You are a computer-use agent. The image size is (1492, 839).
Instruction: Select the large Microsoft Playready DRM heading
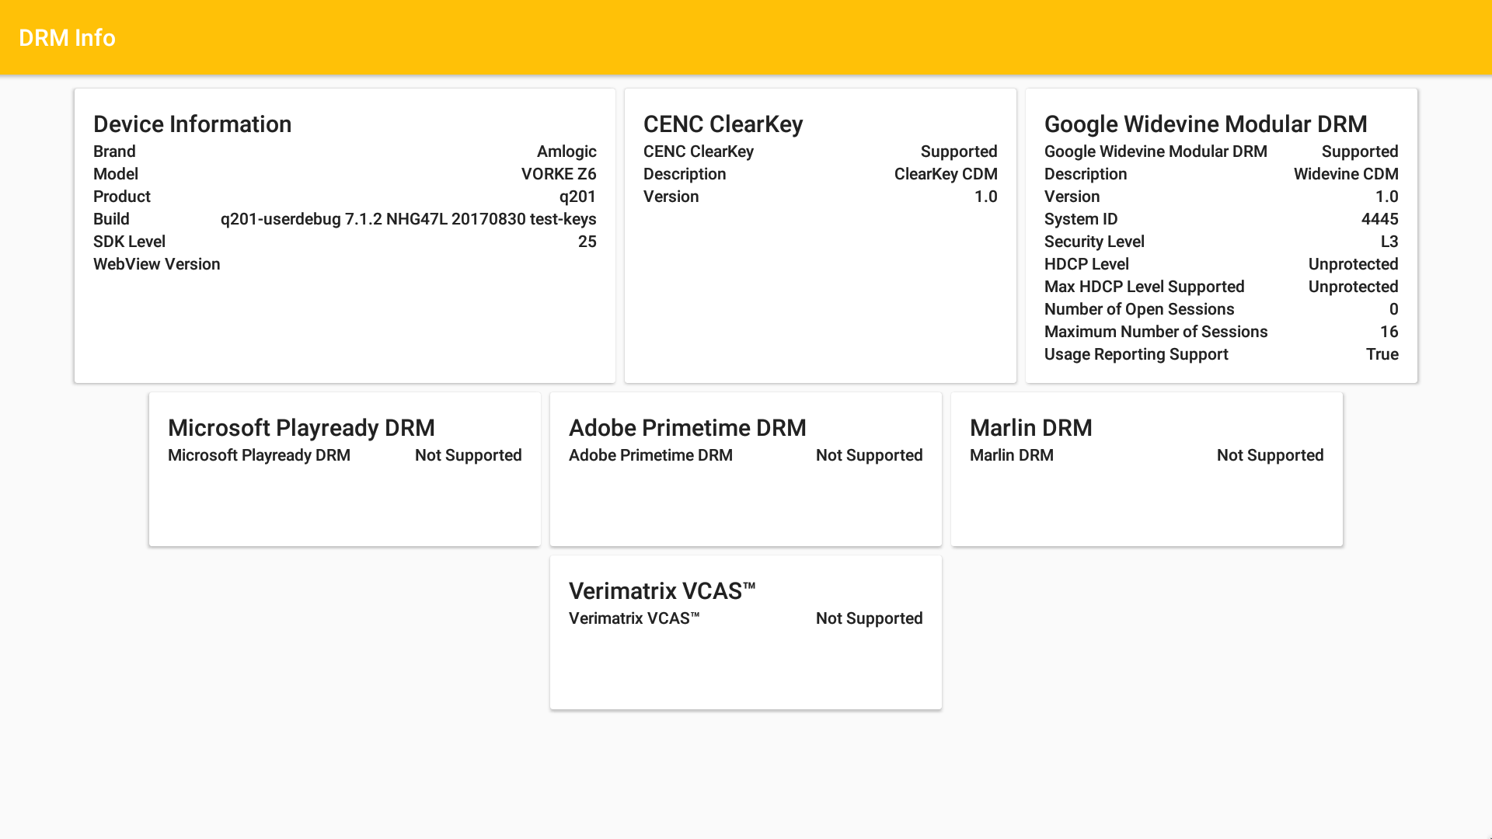pyautogui.click(x=302, y=428)
